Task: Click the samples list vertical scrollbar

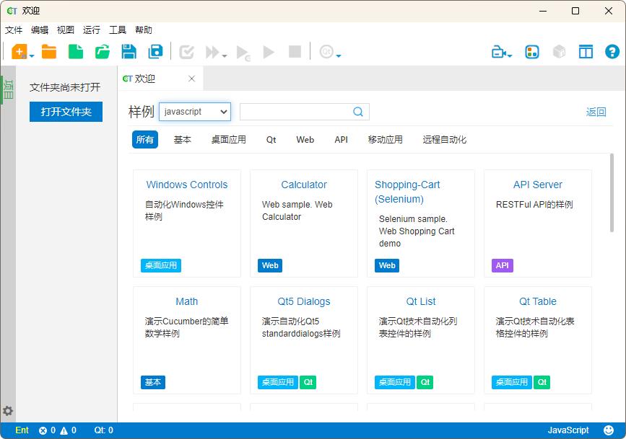Action: (x=612, y=192)
